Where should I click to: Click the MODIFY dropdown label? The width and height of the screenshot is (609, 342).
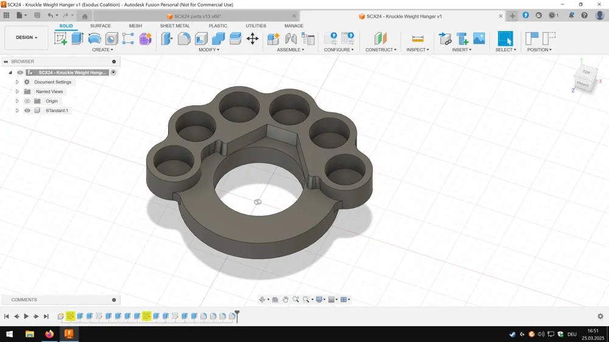pos(209,50)
